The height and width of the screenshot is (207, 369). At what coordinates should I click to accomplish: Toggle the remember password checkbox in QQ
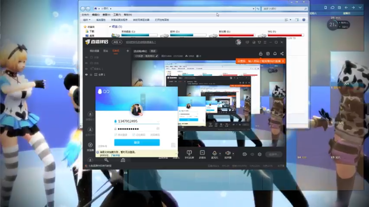[x=133, y=135]
